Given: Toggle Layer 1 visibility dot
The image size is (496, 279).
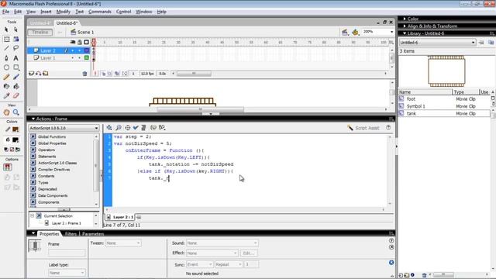Looking at the screenshot, I should tap(73, 58).
